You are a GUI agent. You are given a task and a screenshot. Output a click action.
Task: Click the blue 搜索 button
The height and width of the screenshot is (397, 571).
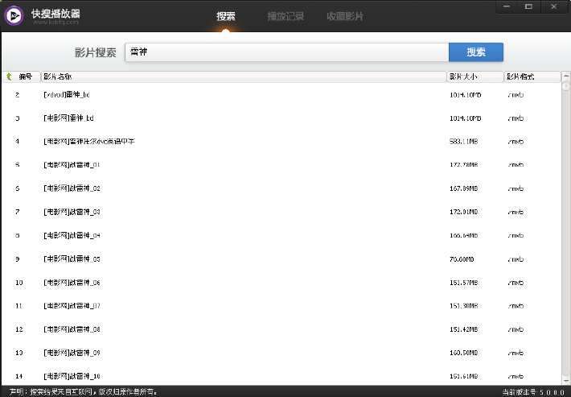tap(476, 52)
